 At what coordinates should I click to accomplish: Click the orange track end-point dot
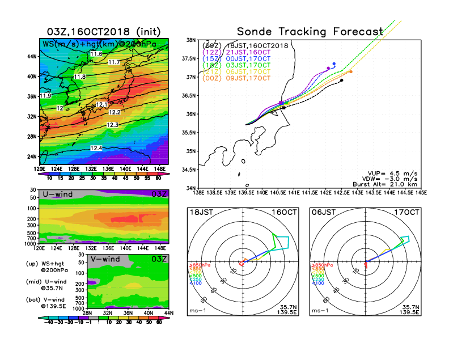351,72
